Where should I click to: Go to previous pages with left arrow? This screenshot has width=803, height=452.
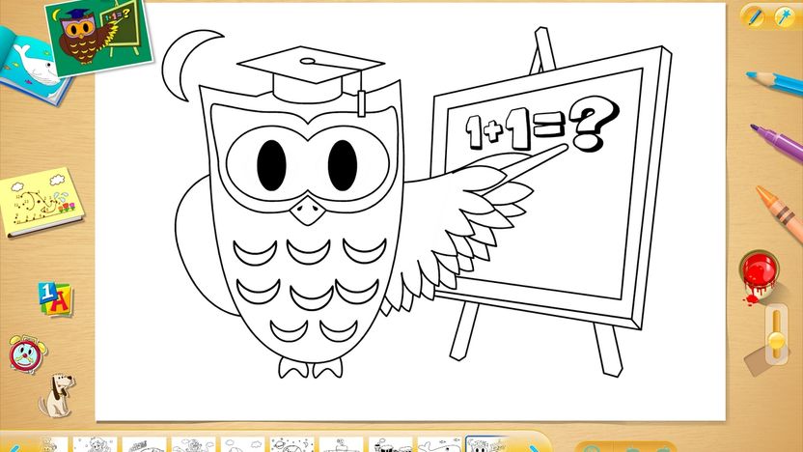click(14, 448)
